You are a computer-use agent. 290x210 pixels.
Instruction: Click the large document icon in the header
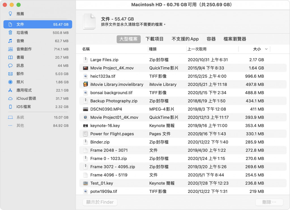click(x=89, y=21)
